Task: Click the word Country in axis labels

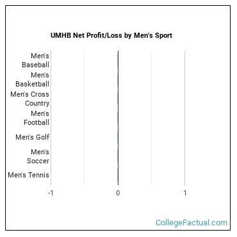Action: (x=37, y=103)
